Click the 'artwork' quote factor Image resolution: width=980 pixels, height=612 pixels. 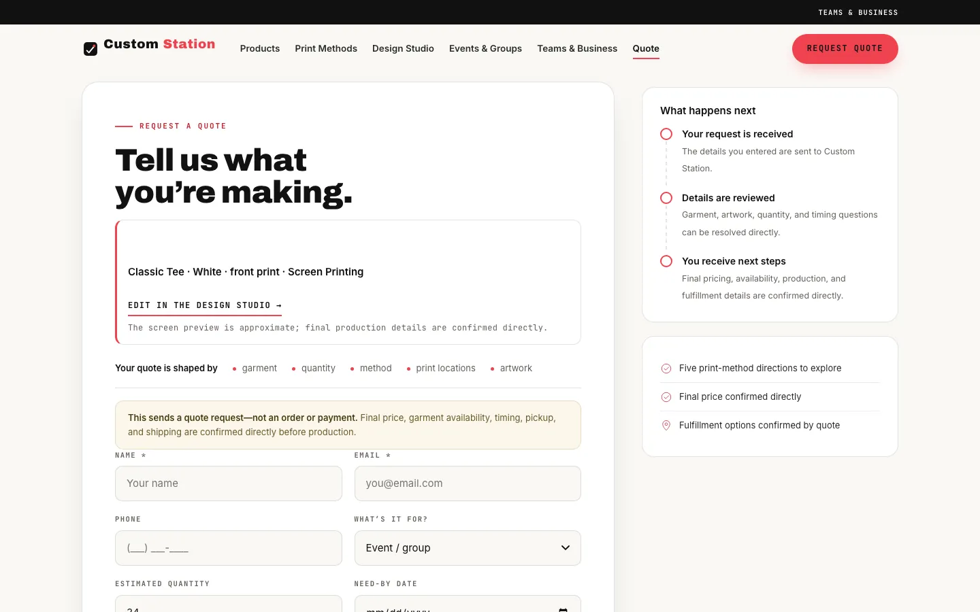[516, 369]
